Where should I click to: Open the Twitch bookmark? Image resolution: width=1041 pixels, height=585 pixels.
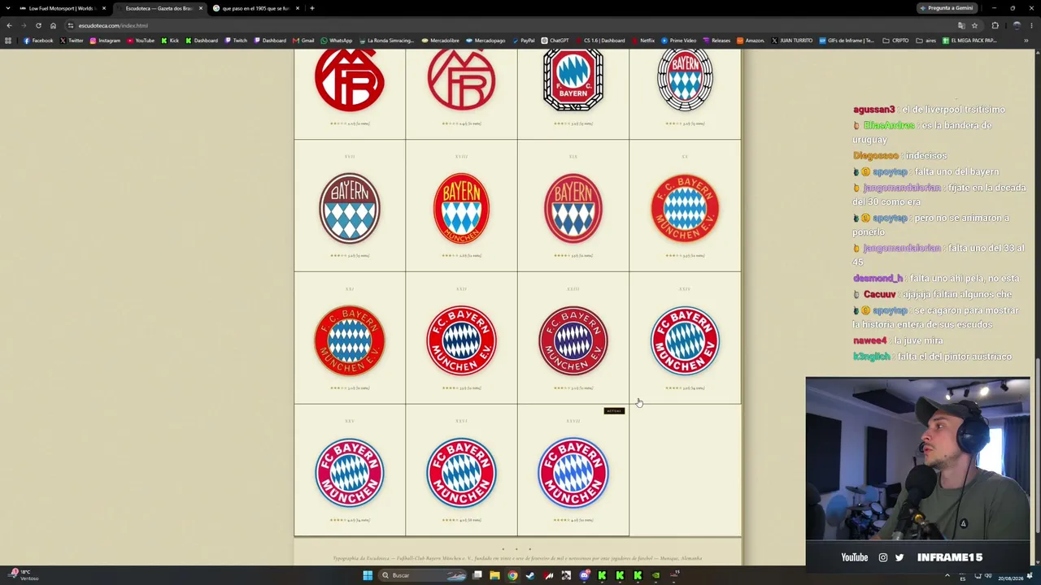point(236,41)
